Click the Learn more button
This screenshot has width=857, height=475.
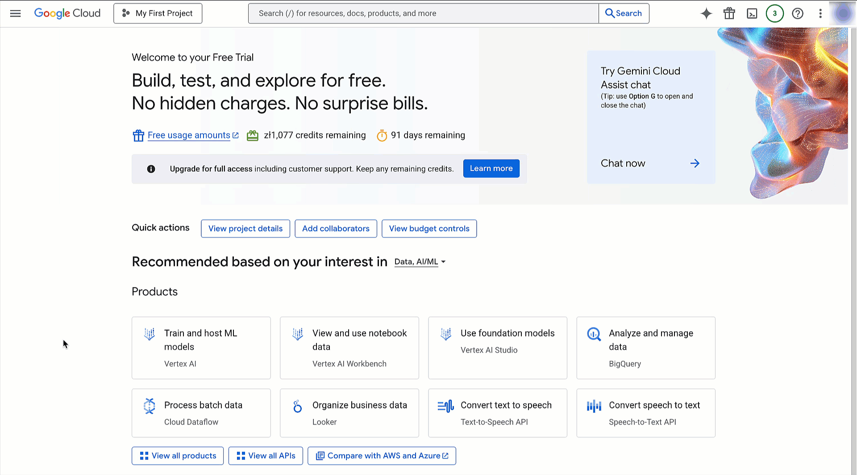coord(491,168)
